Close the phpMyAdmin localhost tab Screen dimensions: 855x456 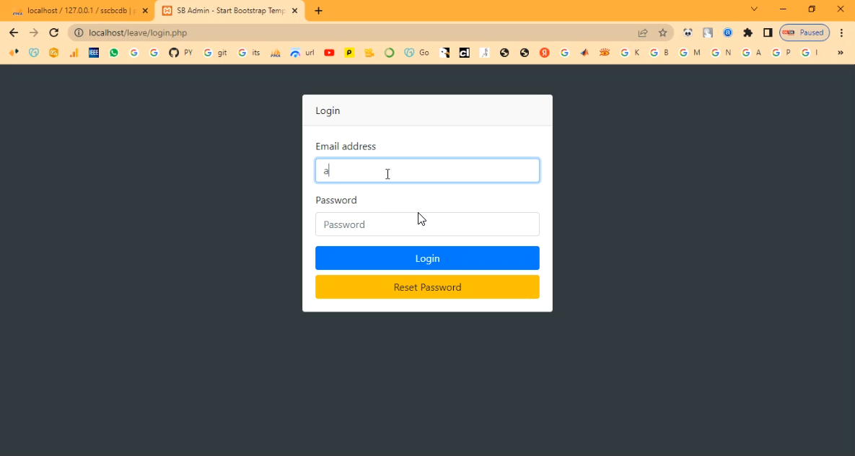145,10
